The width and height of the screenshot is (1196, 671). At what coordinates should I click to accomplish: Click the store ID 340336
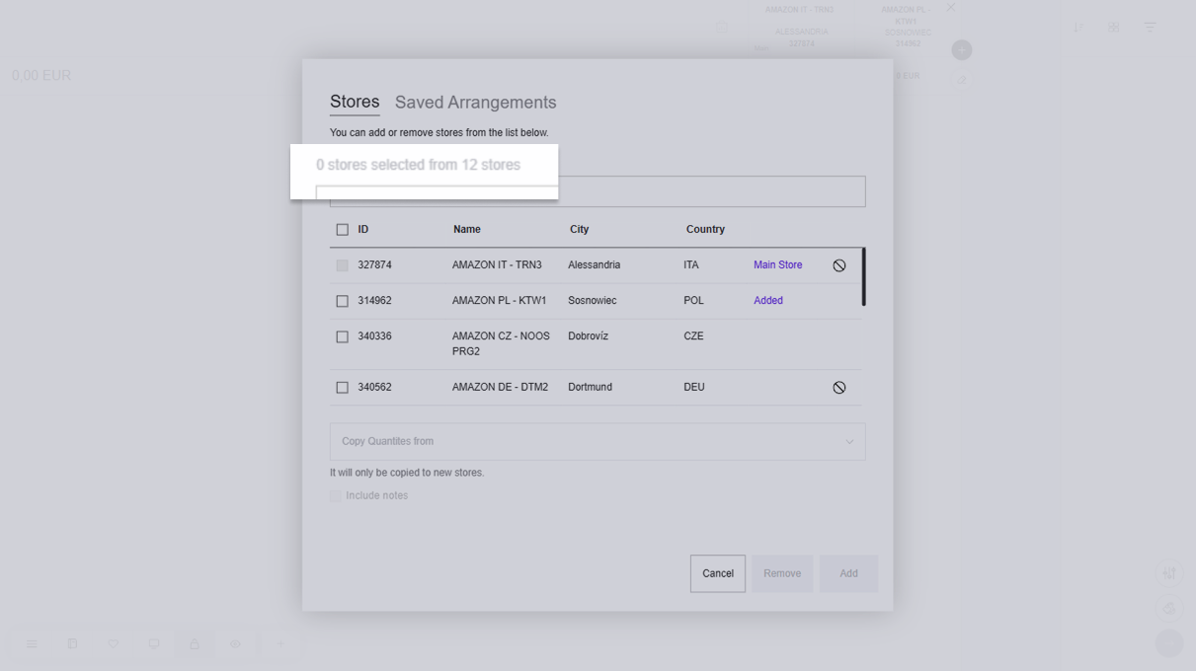coord(375,336)
